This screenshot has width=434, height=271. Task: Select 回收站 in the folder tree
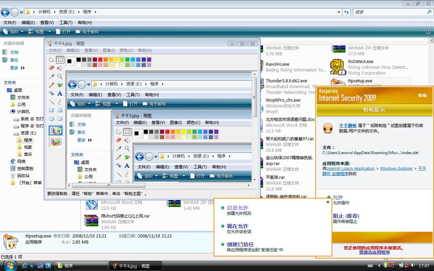23,175
